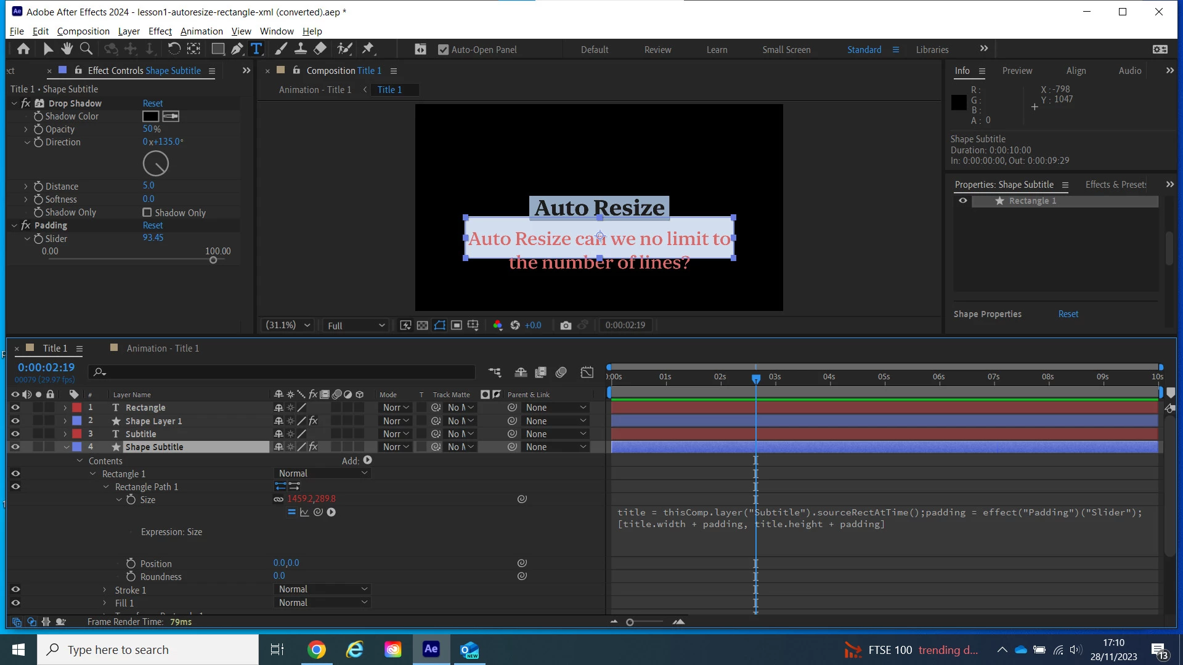Click the Shadow Color black swatch
1183x665 pixels.
click(150, 116)
